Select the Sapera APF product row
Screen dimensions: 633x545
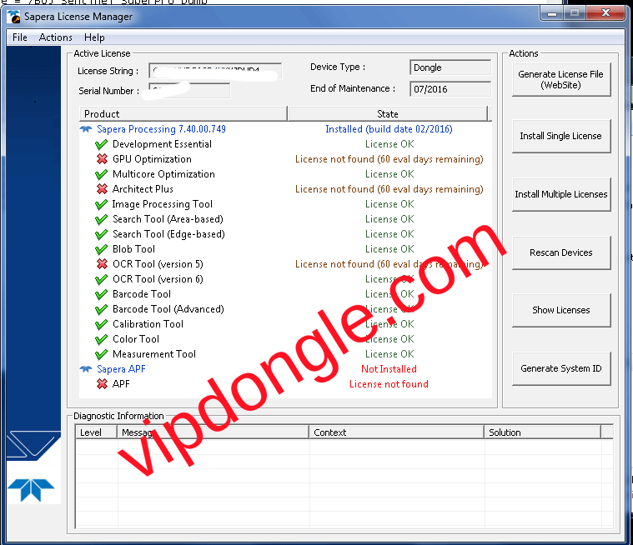[x=121, y=369]
